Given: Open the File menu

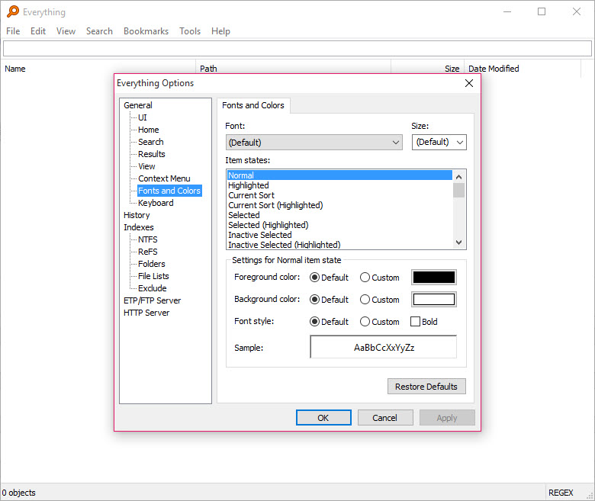Looking at the screenshot, I should pos(13,31).
